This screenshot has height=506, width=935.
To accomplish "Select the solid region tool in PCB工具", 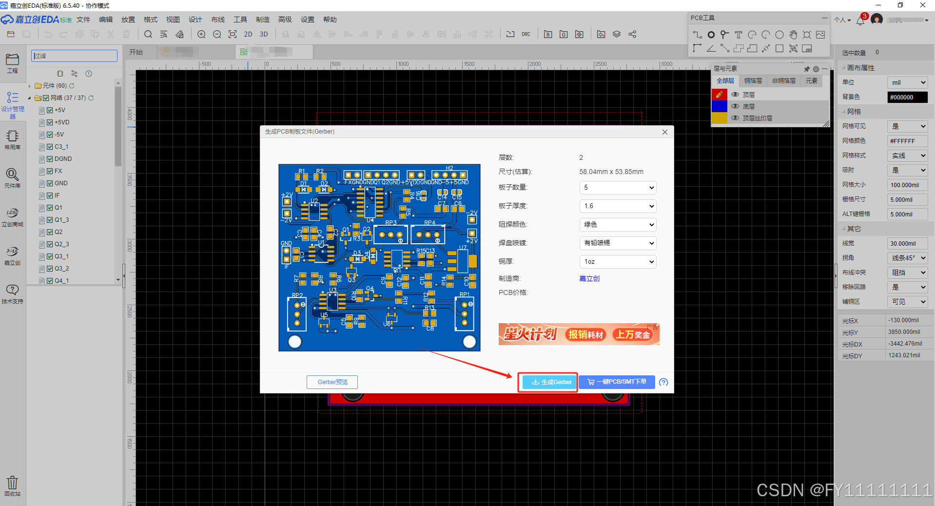I will coord(752,48).
